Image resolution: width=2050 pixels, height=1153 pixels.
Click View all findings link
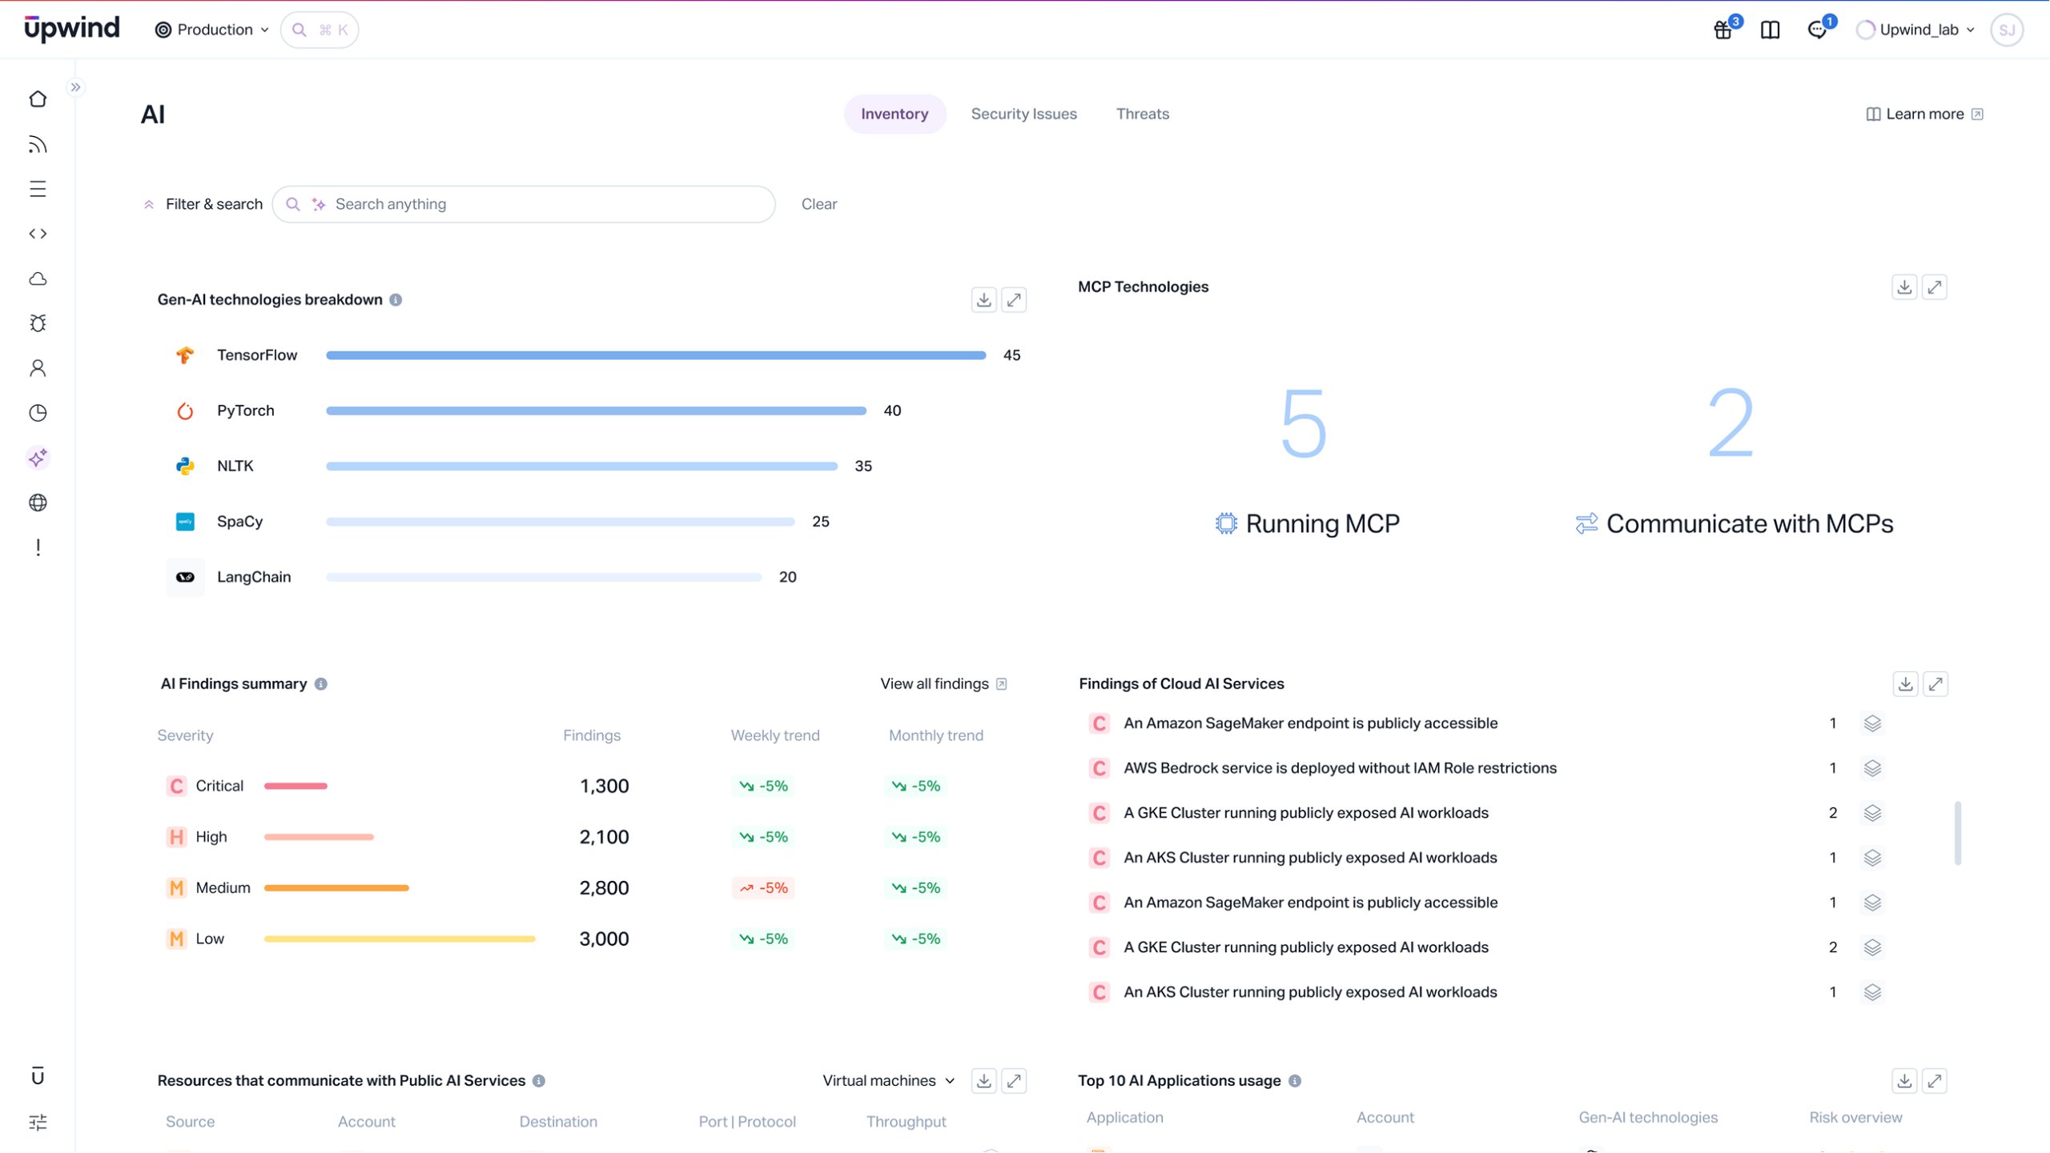tap(943, 684)
